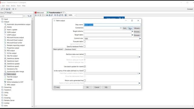Image resolution: width=194 pixels, height=109 pixels.
Task: Click the perspective layers icon in main toolbar
Action: [x=13, y=9]
